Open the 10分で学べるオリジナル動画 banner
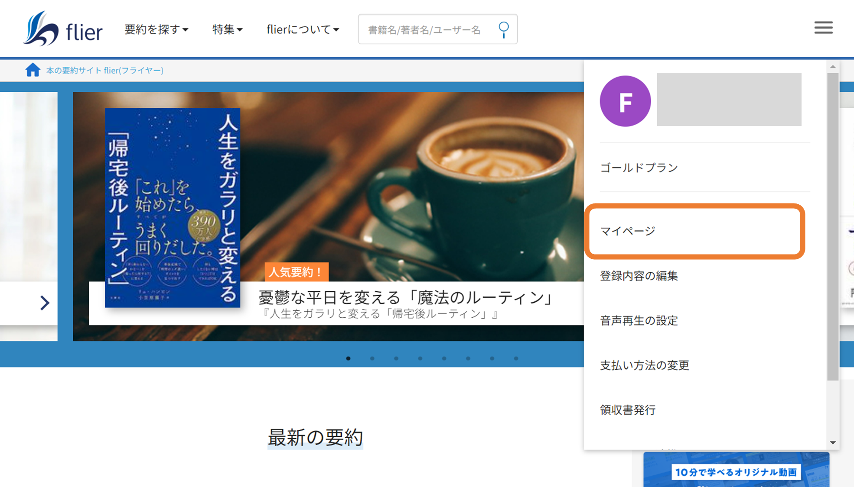The width and height of the screenshot is (854, 487). point(736,470)
